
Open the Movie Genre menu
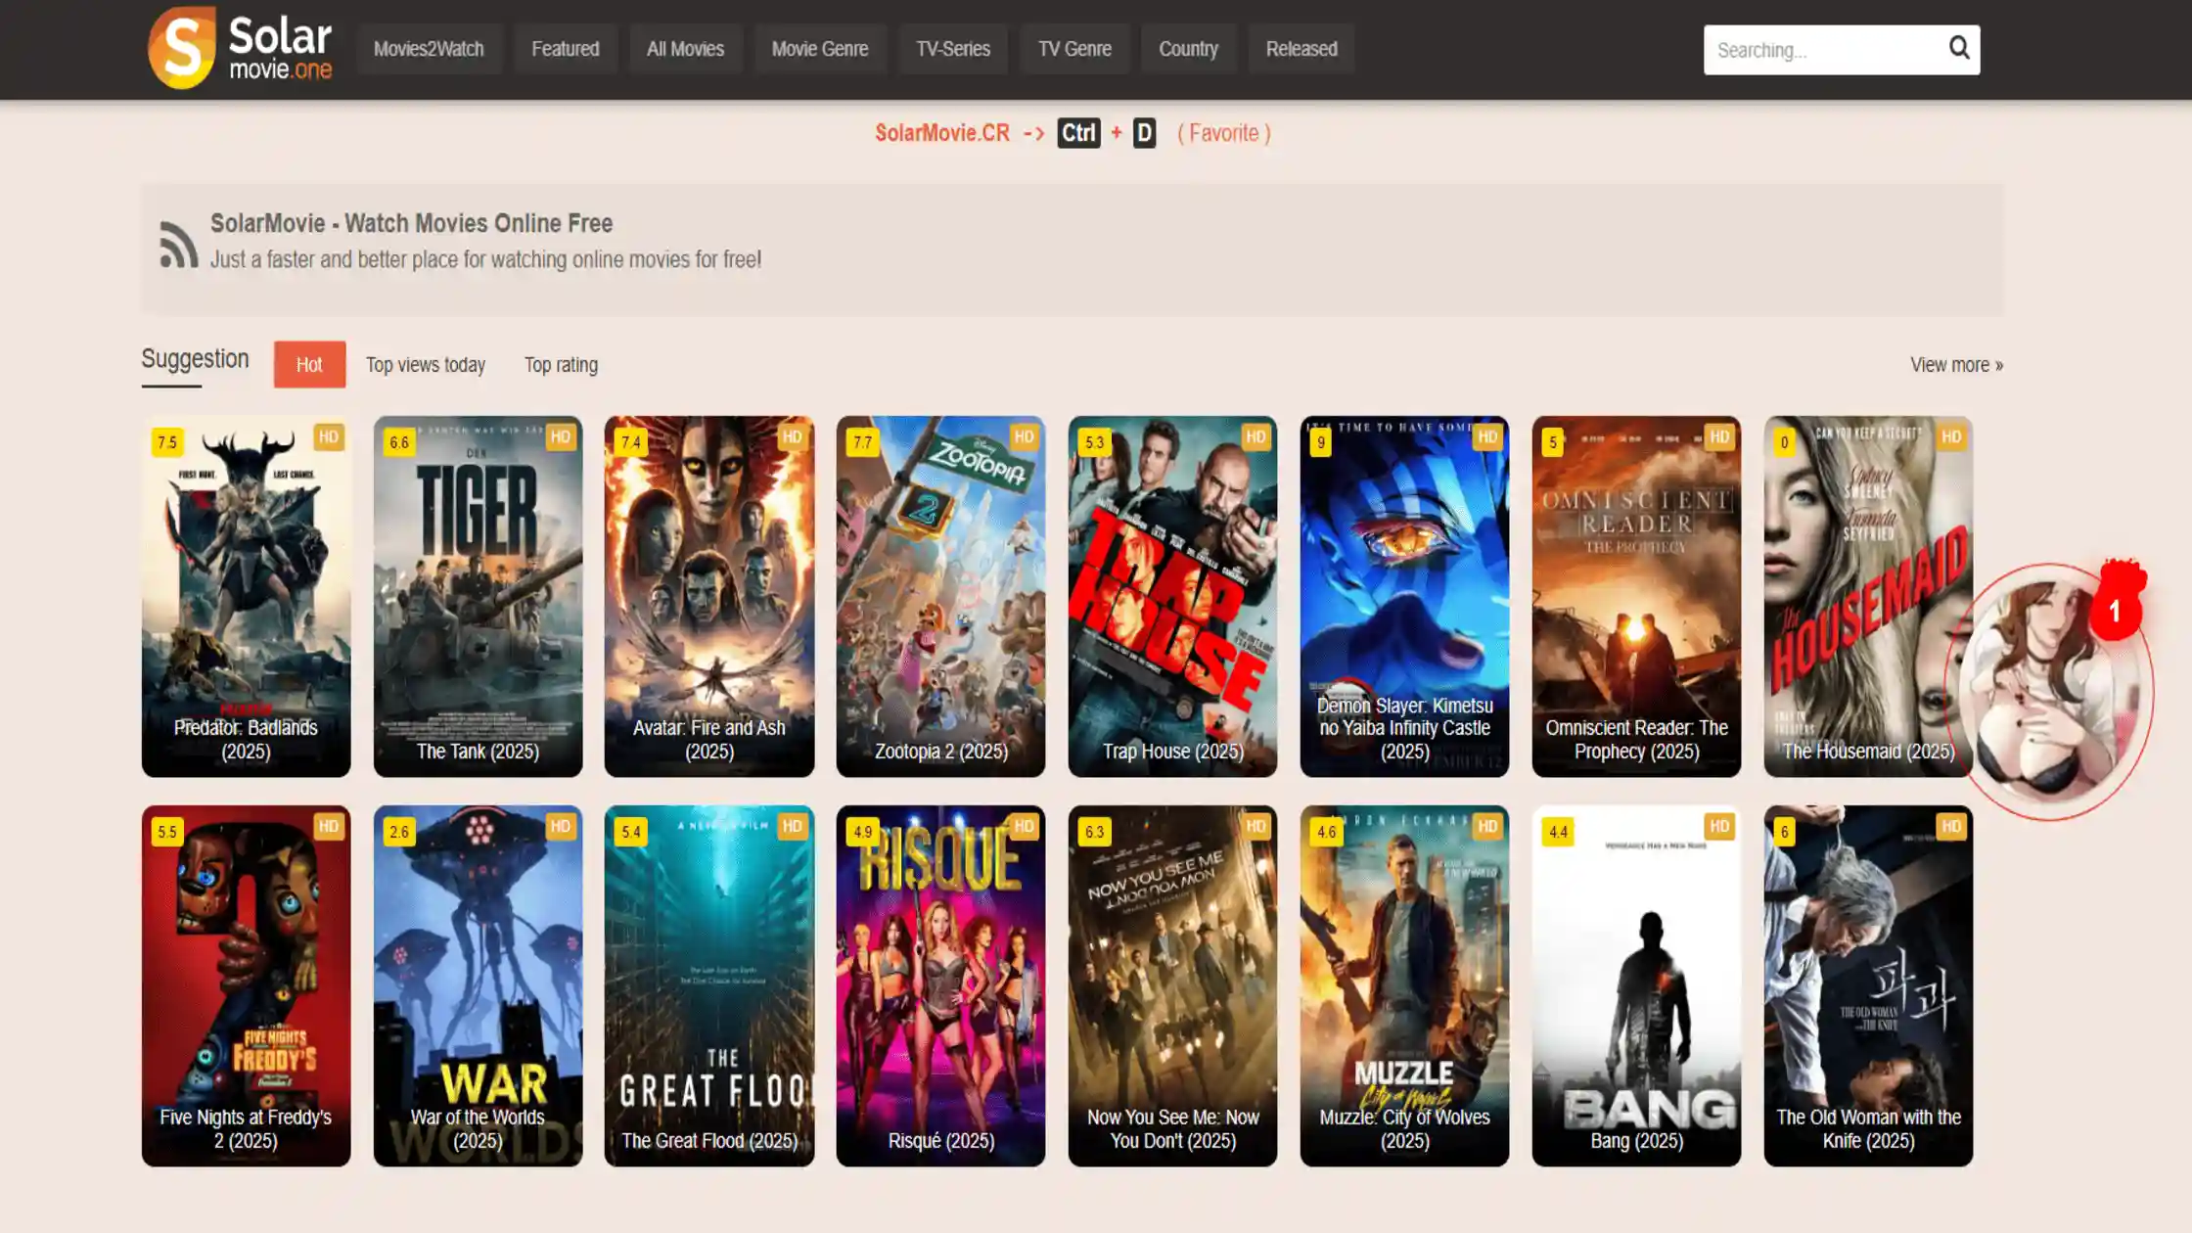coord(819,49)
